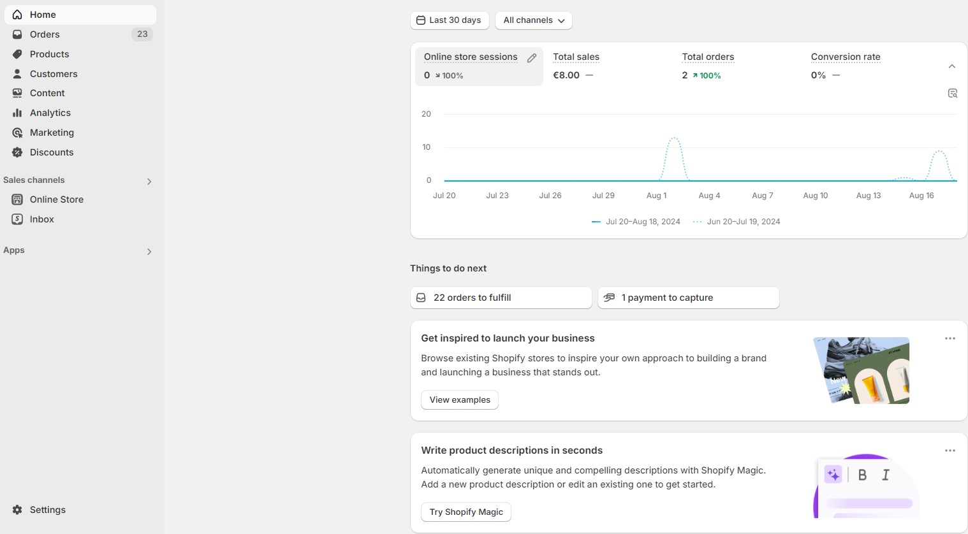Open the Content section
968x534 pixels.
click(47, 92)
